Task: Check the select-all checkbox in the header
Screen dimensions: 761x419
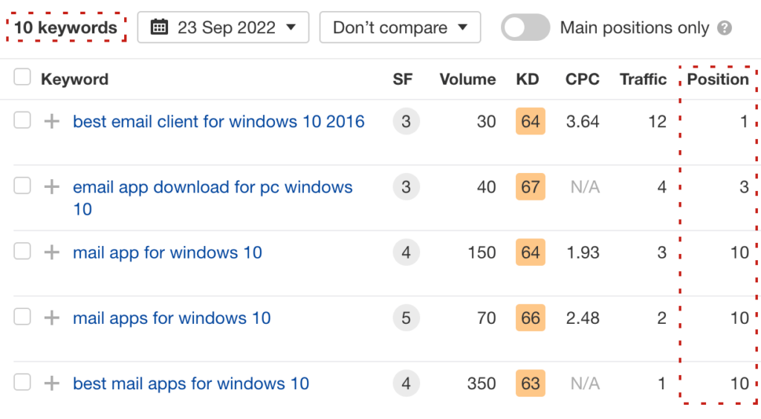Action: [22, 77]
